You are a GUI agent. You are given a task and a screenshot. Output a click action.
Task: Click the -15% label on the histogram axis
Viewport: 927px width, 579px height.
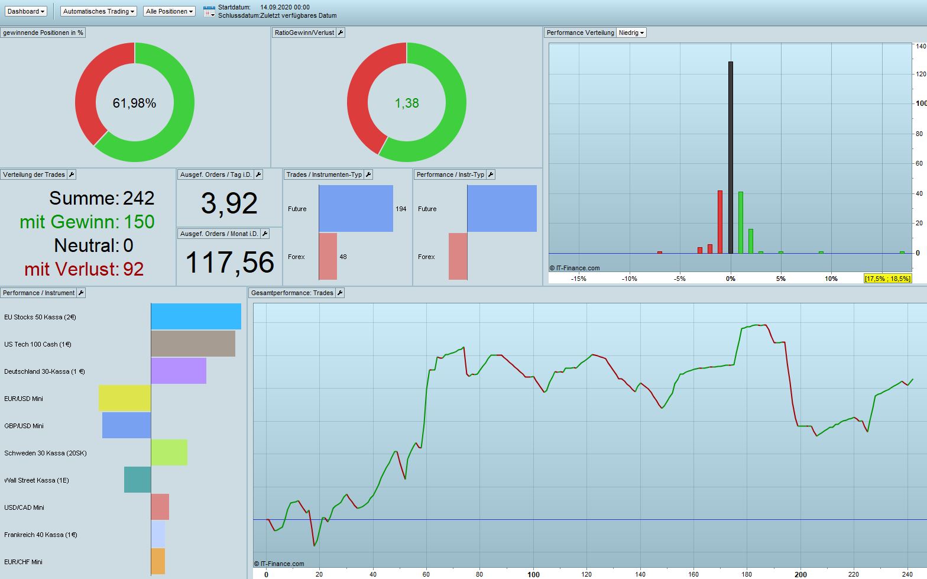[x=578, y=279]
